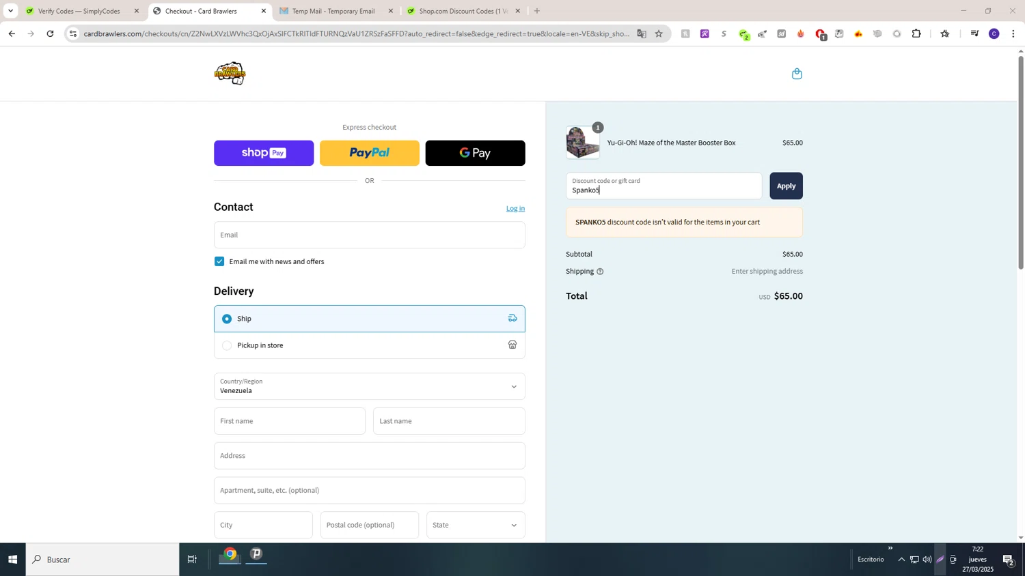
Task: Focus the Email input field
Action: click(369, 235)
